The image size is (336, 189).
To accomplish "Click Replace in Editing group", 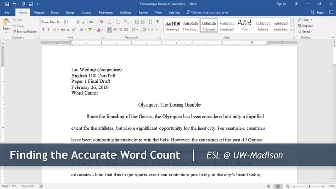I will coord(306,26).
